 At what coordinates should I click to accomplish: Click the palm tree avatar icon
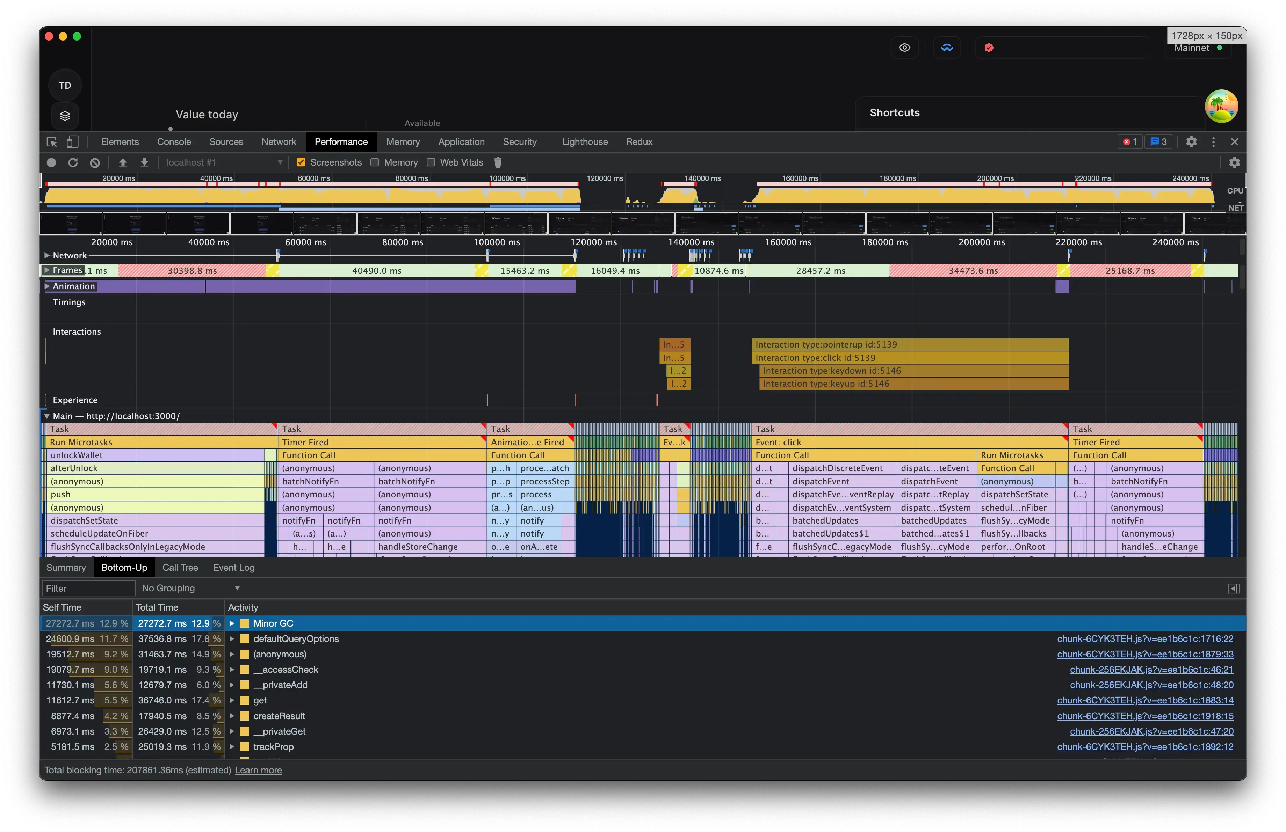1221,106
